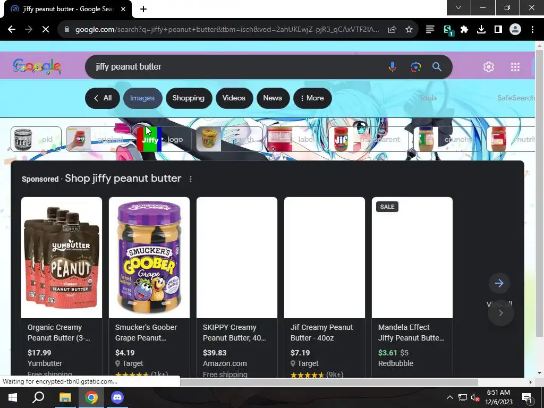Open the reading list toolbar icon
Screen dimensions: 544x408
click(x=430, y=30)
